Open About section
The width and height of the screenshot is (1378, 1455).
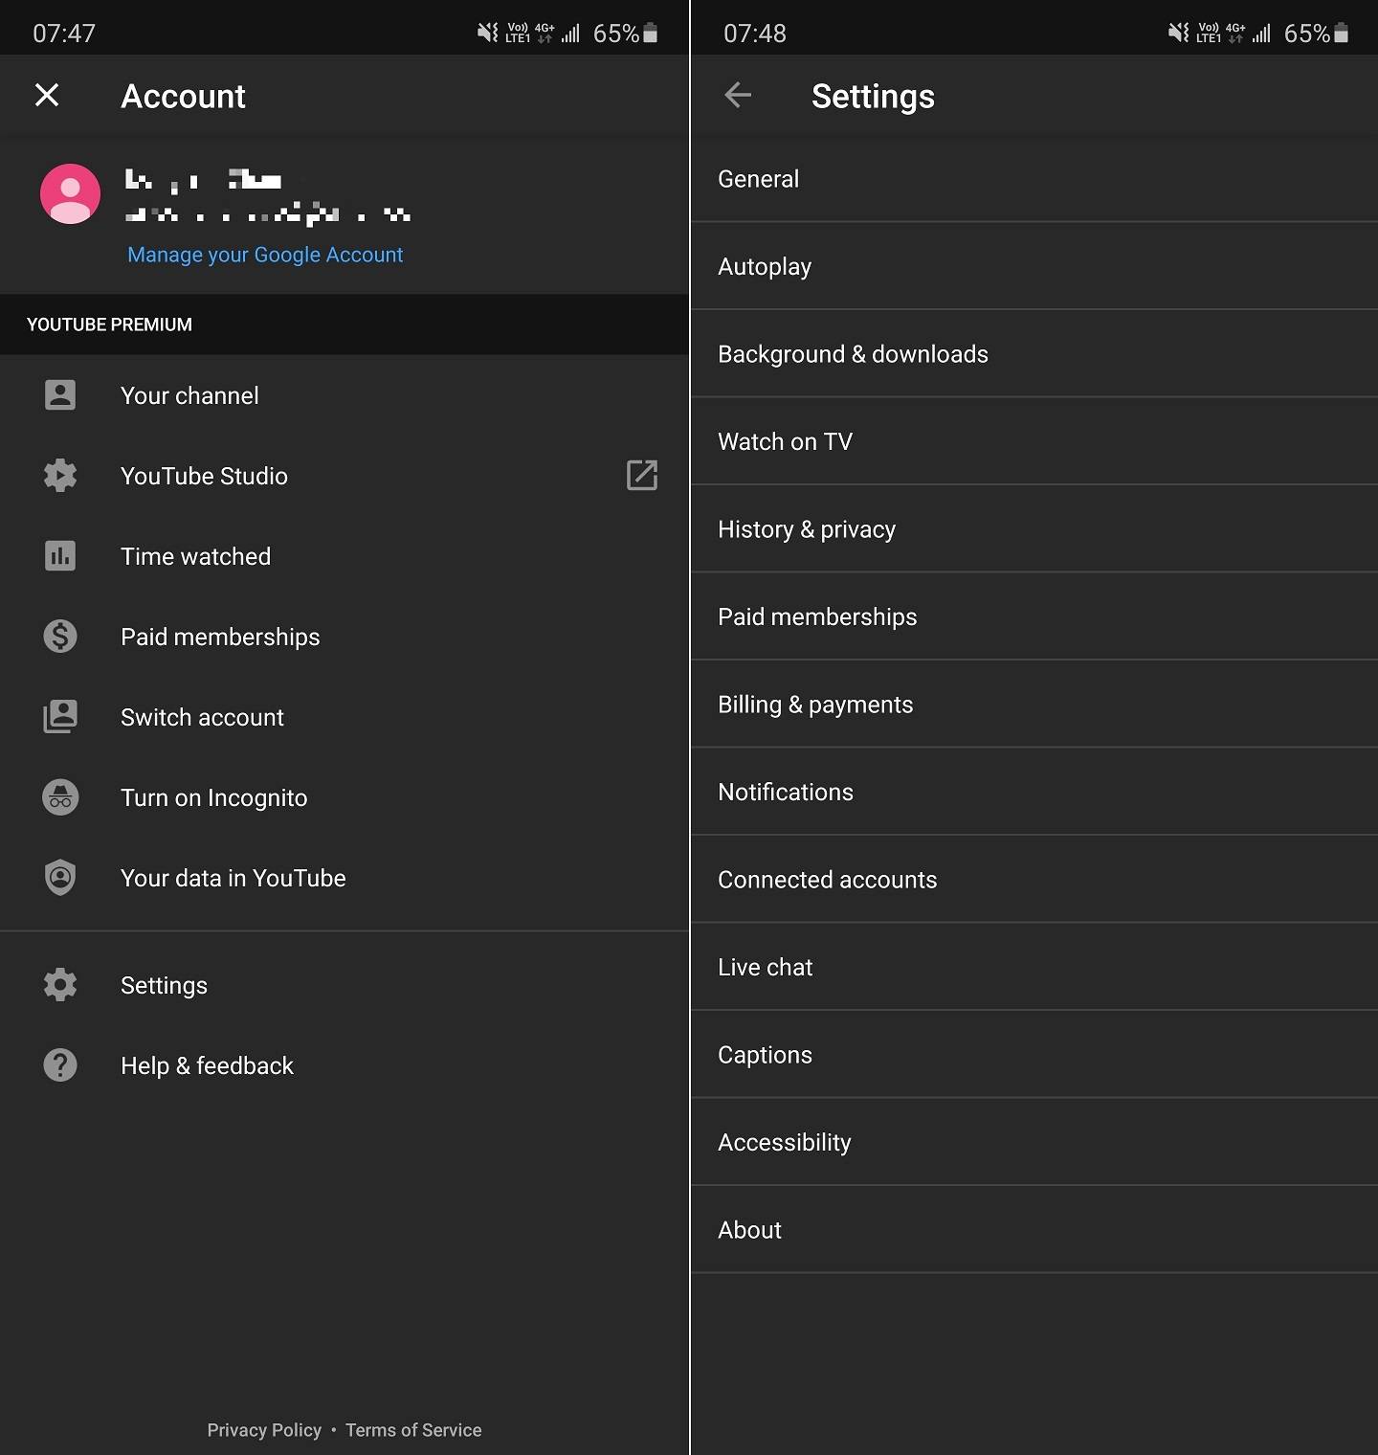(1034, 1230)
